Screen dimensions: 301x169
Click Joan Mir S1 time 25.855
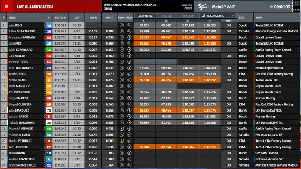144,43
